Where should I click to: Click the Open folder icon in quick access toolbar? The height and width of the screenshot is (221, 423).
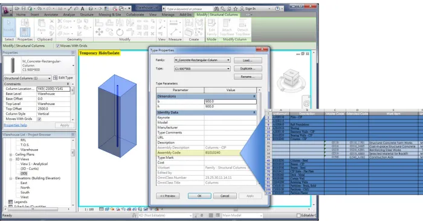(17, 8)
